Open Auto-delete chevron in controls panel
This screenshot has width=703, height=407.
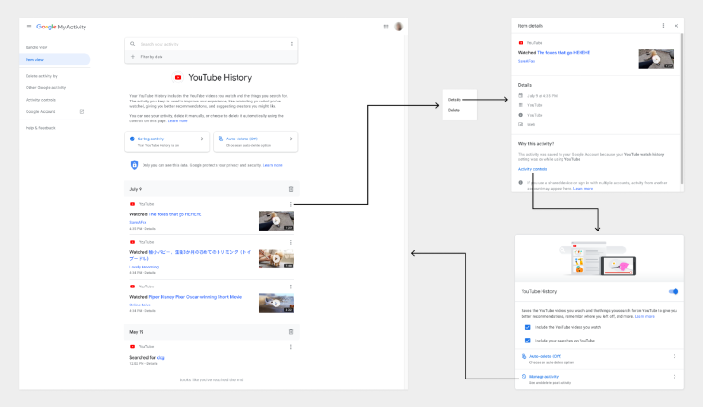[x=674, y=356]
